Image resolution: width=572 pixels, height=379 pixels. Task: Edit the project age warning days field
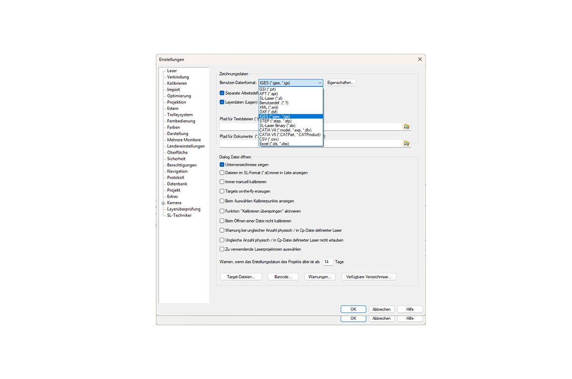pyautogui.click(x=327, y=261)
